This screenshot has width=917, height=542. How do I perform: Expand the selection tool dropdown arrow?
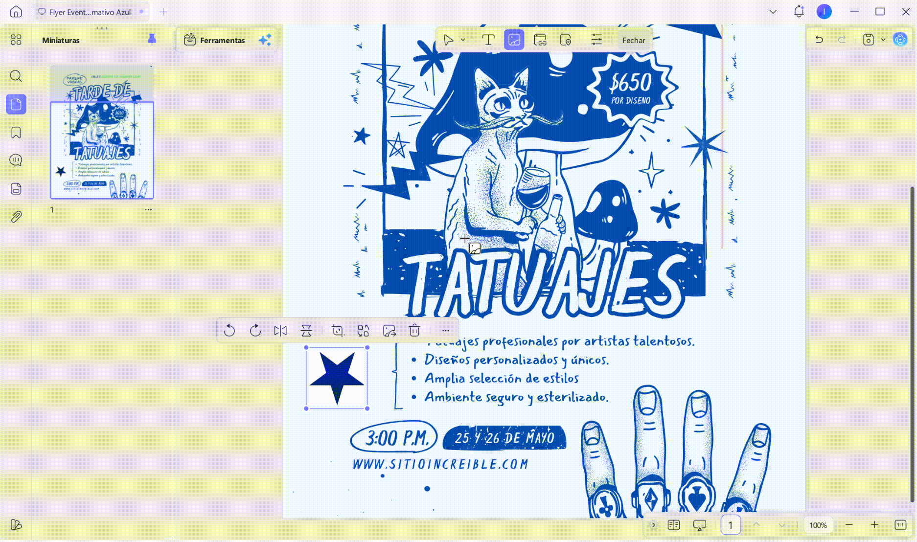(x=463, y=40)
